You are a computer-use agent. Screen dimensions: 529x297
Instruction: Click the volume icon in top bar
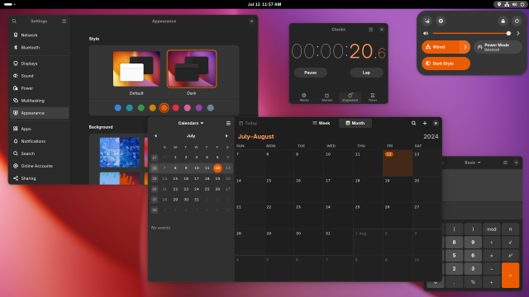pyautogui.click(x=514, y=4)
